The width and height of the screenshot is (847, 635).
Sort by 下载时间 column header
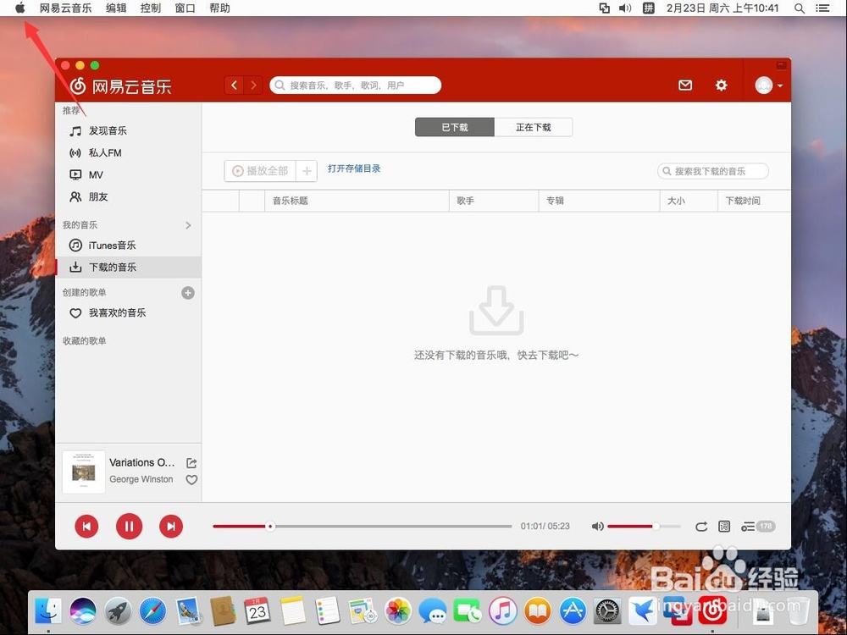pos(754,201)
